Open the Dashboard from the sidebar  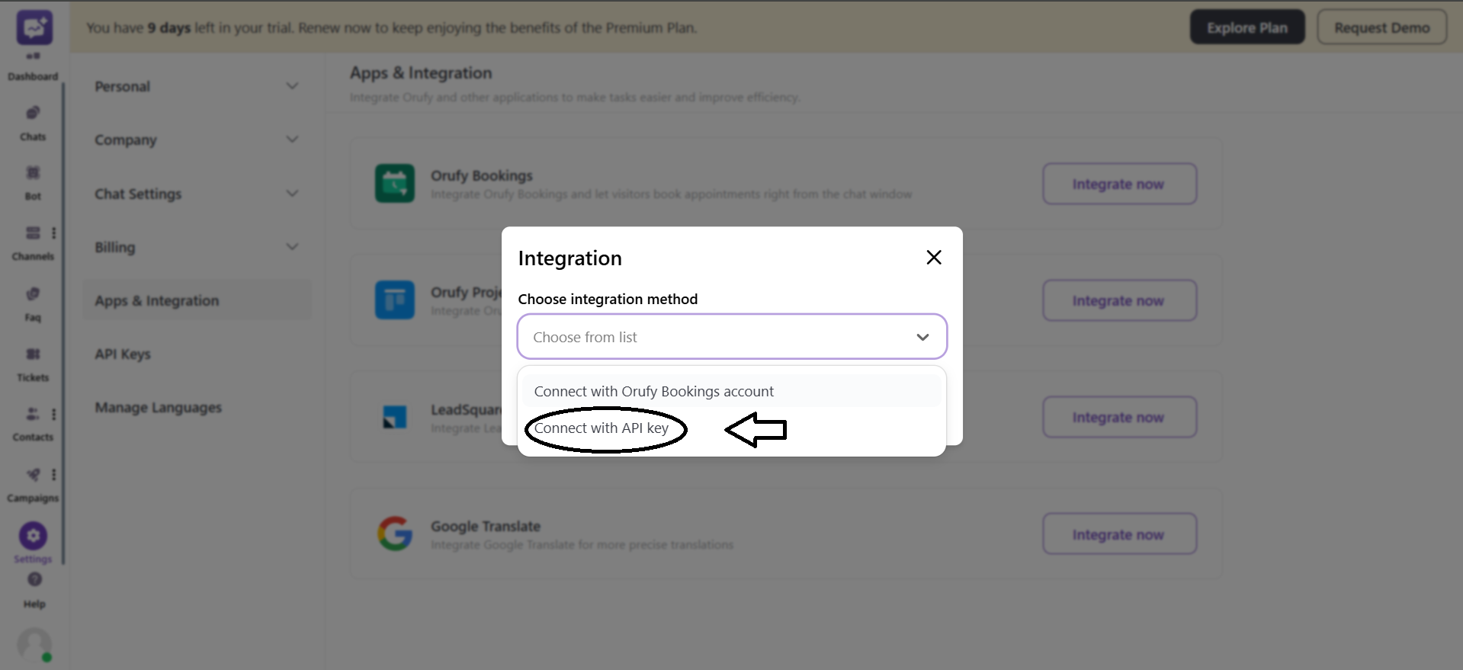pos(33,67)
